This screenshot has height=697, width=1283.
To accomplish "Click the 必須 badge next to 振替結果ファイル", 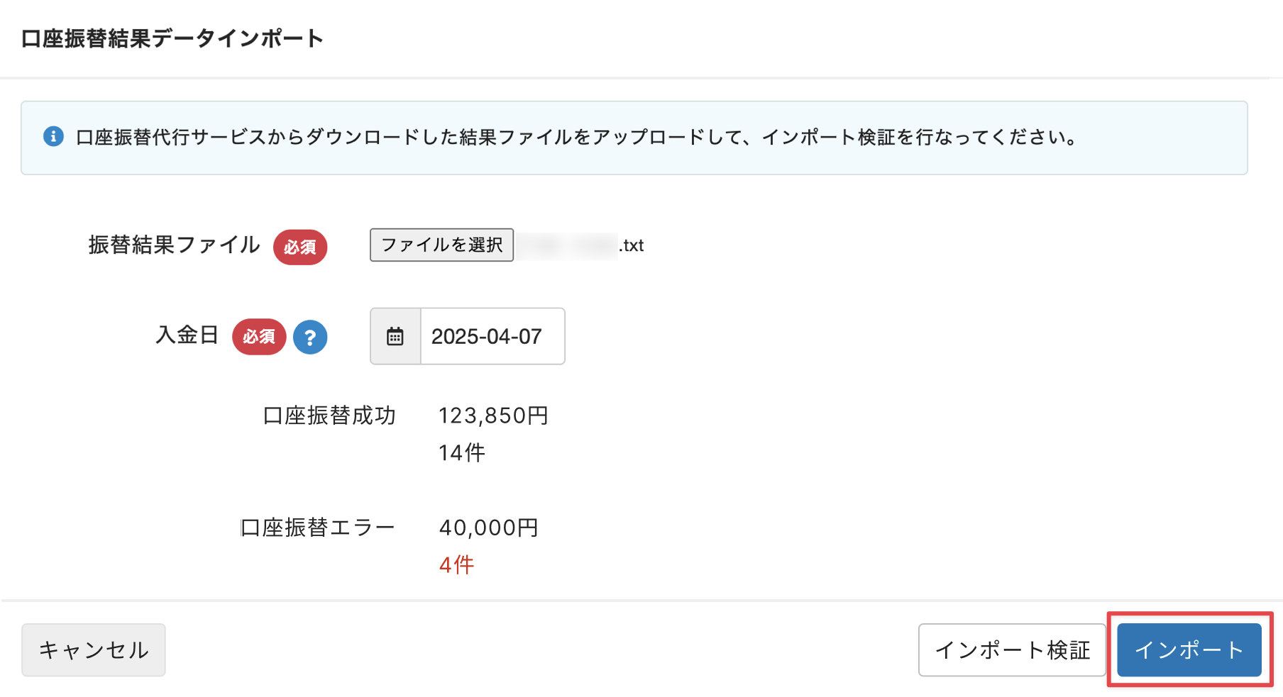I will [x=300, y=247].
